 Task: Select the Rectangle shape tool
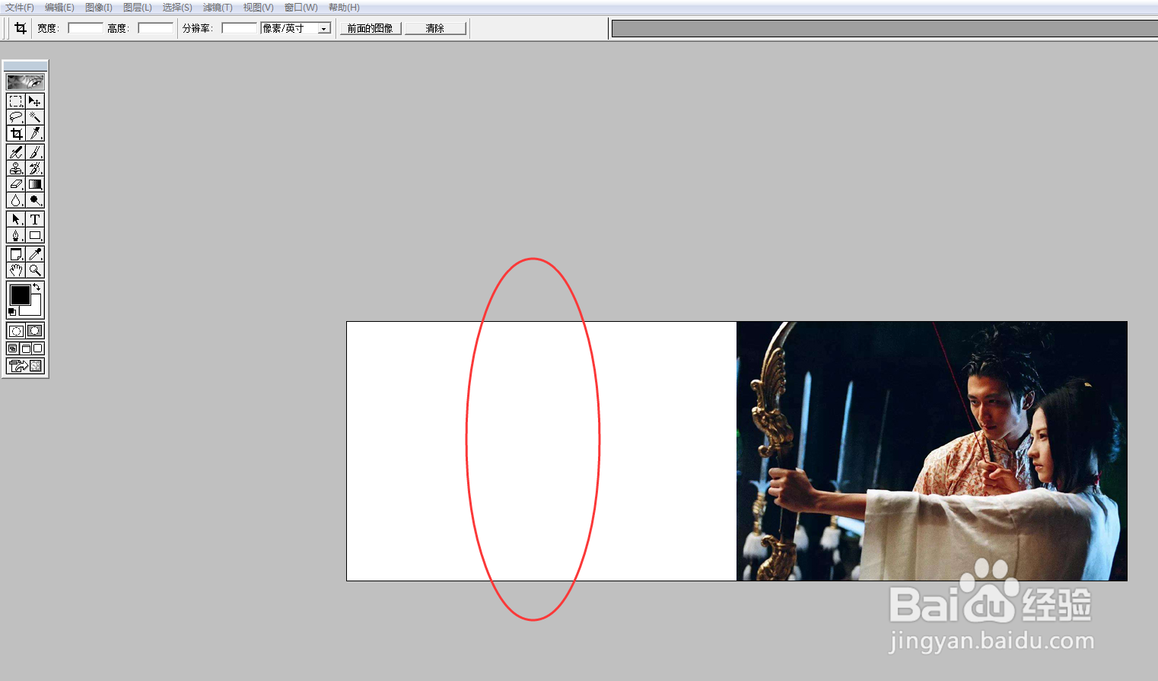point(35,235)
